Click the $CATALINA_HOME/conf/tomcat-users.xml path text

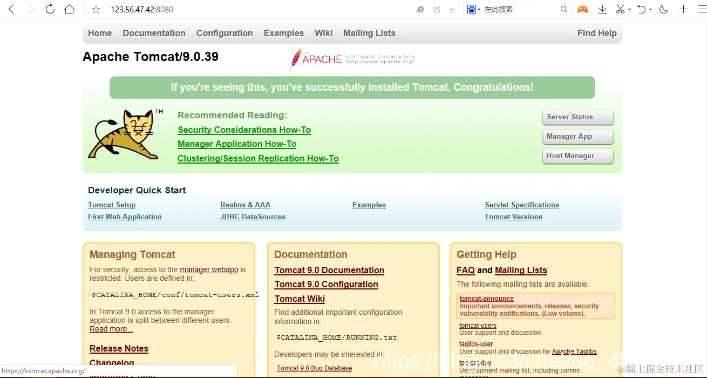pyautogui.click(x=175, y=295)
